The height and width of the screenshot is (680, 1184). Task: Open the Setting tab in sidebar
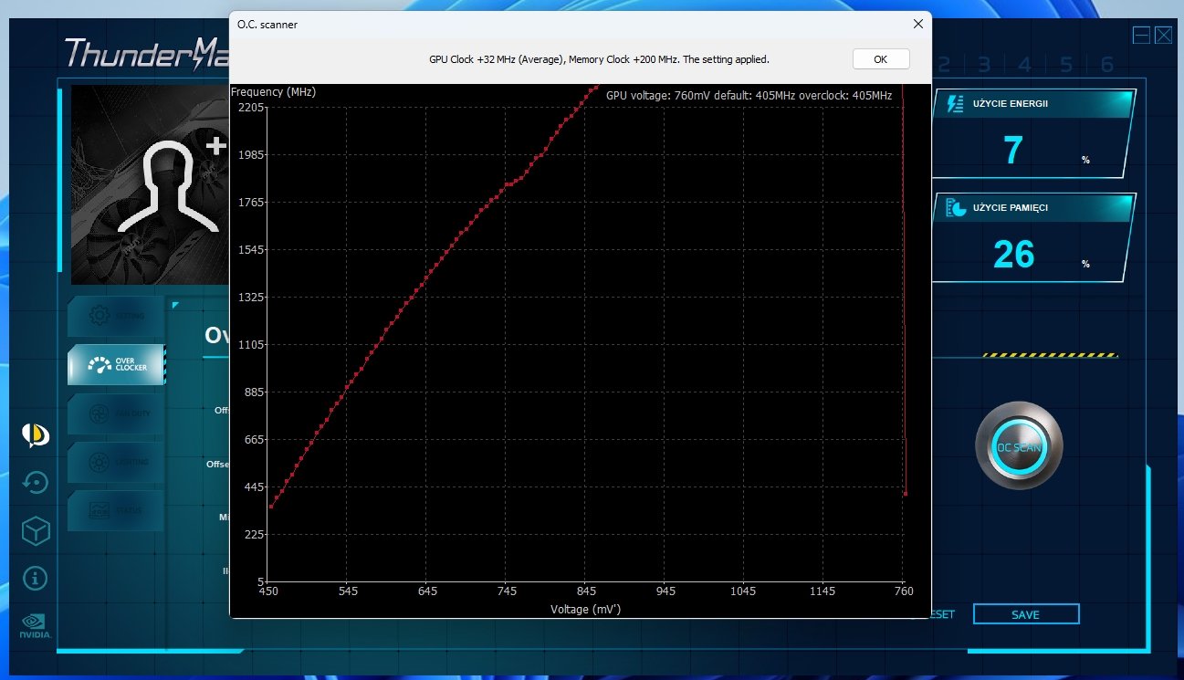click(x=117, y=316)
